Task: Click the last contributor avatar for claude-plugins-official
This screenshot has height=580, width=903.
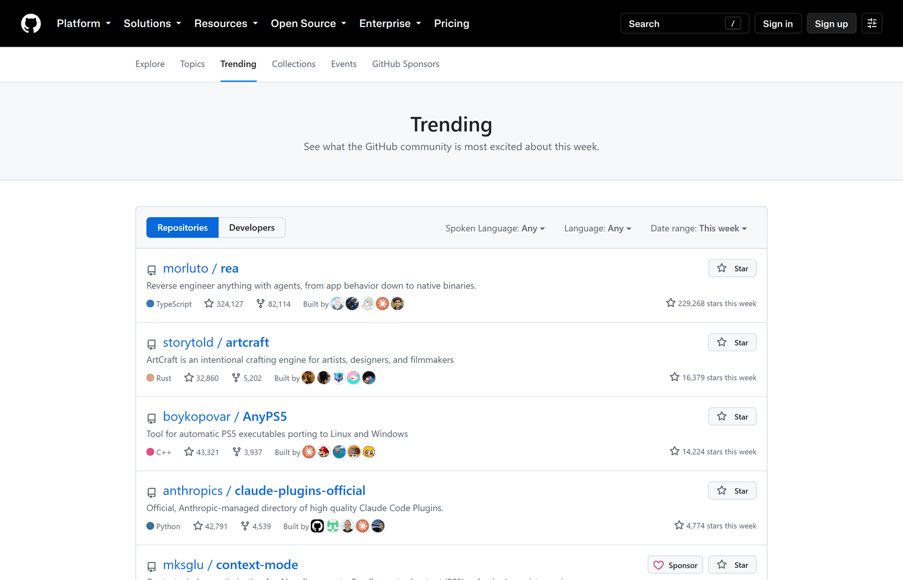Action: 378,526
